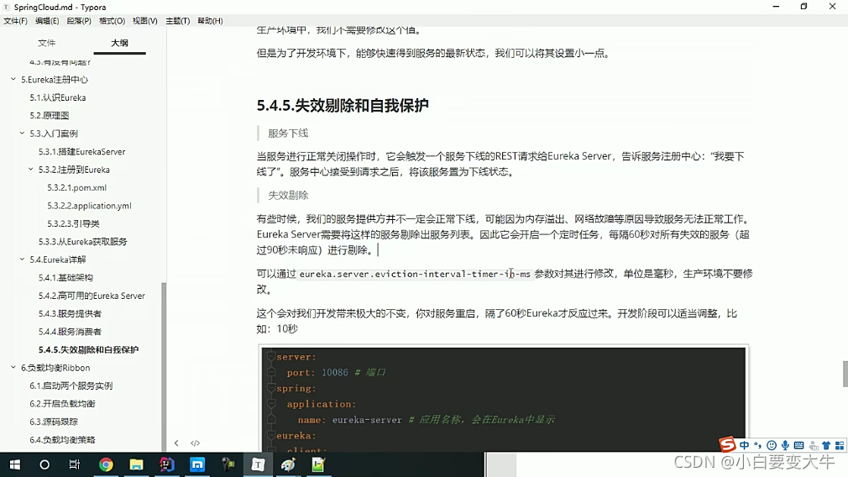Activate Sogou voice input microphone

(x=785, y=445)
